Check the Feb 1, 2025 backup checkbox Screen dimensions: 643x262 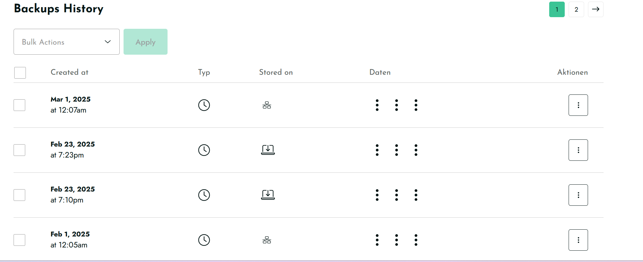click(x=19, y=240)
